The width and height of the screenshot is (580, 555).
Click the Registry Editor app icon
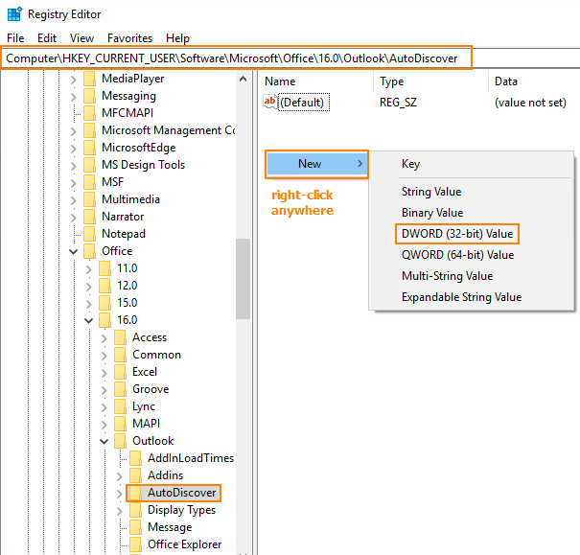pyautogui.click(x=14, y=14)
